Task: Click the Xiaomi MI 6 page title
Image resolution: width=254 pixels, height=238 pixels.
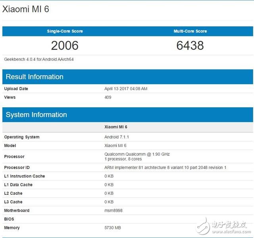Action: coord(26,9)
